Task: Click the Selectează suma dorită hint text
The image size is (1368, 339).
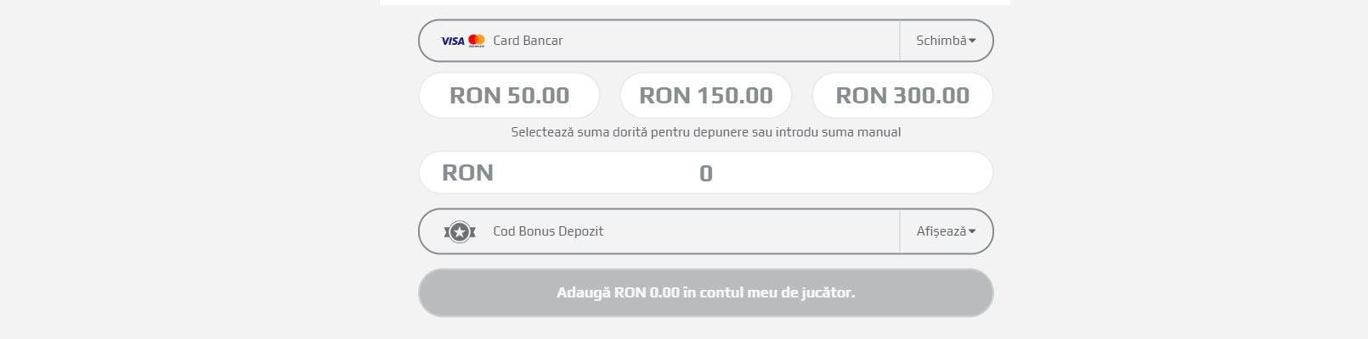Action: pos(706,132)
